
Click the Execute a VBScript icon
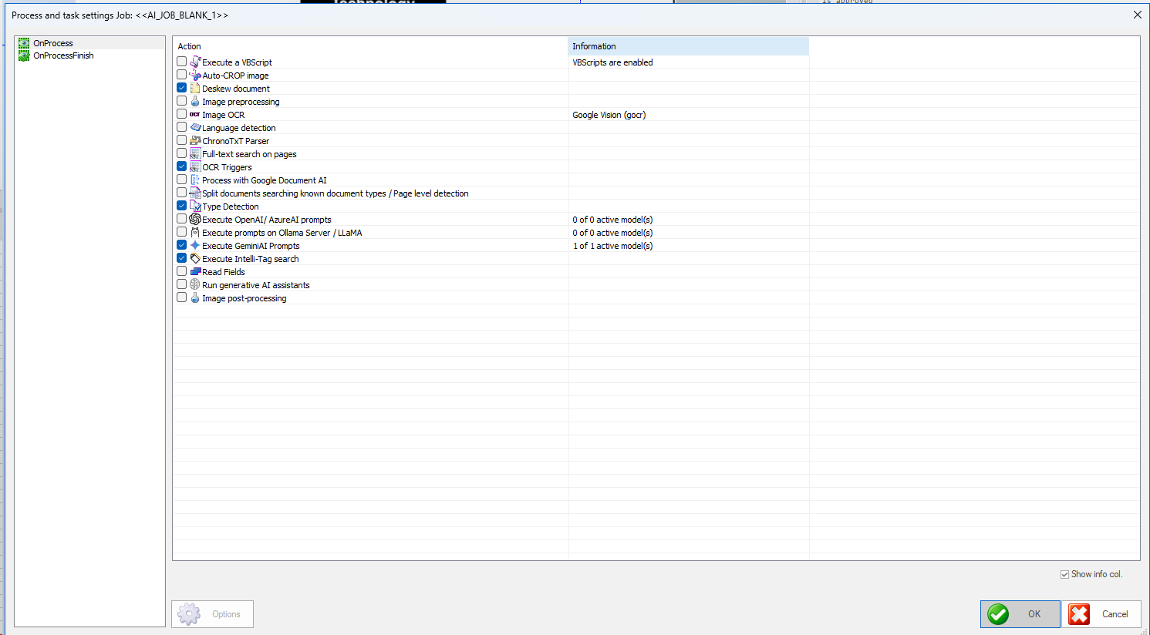coord(195,62)
